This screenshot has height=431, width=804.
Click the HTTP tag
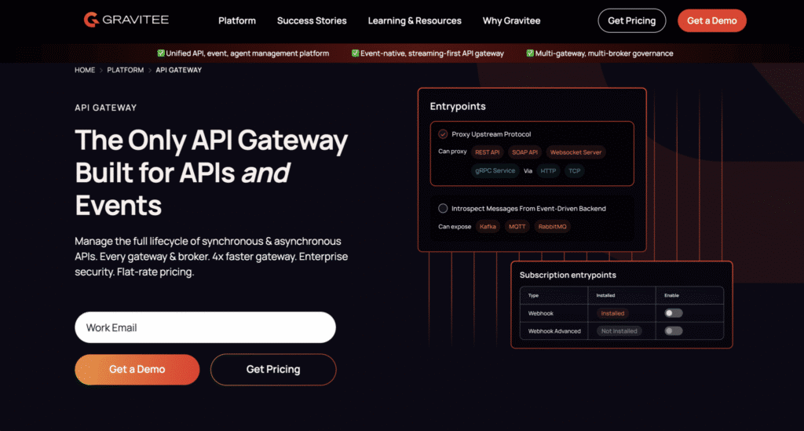pyautogui.click(x=548, y=171)
